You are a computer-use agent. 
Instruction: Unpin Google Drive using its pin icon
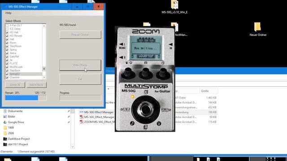[69, 122]
